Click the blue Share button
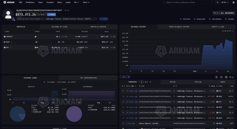 pos(51,15)
